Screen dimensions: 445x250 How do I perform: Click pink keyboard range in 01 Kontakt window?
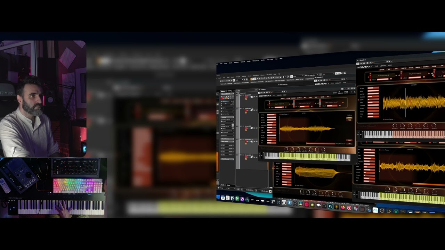(419, 134)
